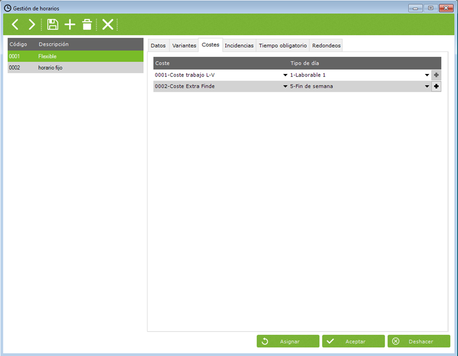This screenshot has width=458, height=356.
Task: Delete schedule with trash icon
Action: (x=87, y=24)
